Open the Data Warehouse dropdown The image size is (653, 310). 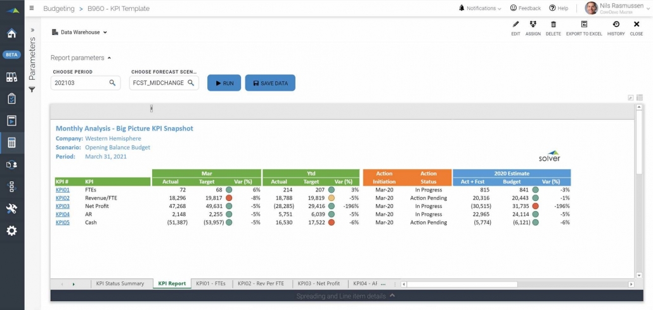click(79, 32)
